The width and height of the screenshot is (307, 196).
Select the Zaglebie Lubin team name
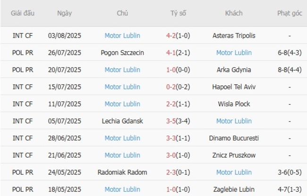click(x=234, y=189)
